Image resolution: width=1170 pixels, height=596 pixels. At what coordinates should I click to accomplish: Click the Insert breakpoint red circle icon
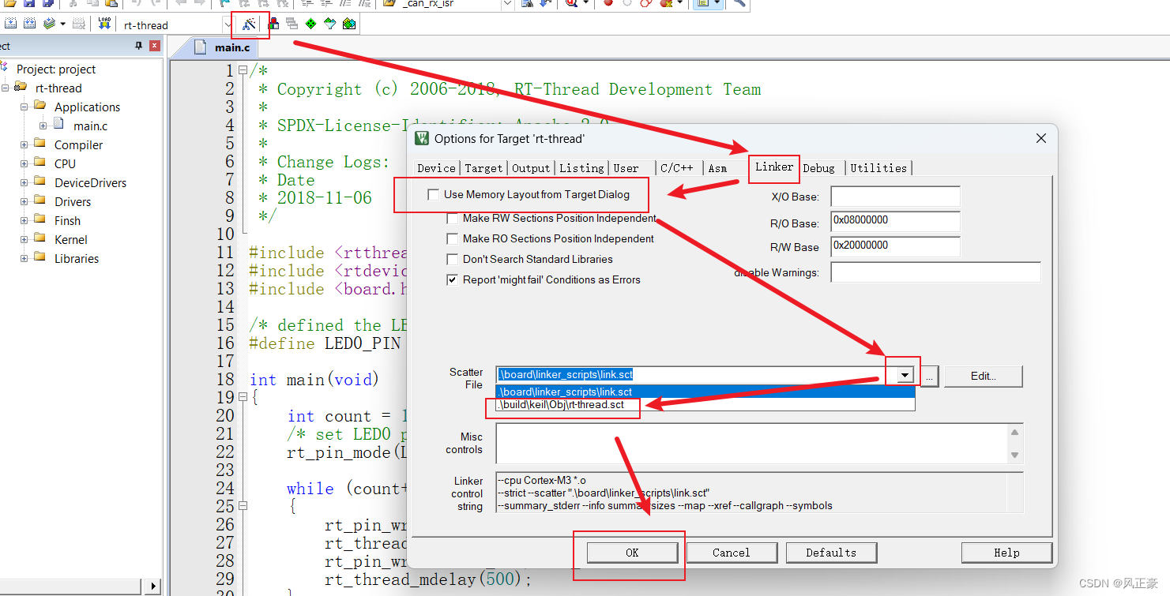608,5
